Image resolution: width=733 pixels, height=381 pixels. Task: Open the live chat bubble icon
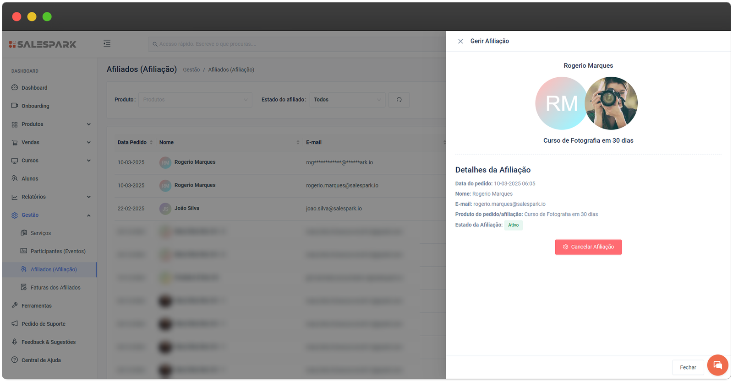[717, 365]
